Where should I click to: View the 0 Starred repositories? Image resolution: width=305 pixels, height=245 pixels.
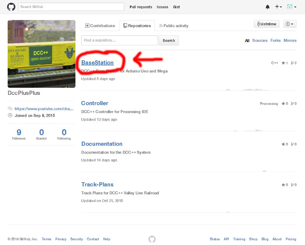tap(41, 134)
